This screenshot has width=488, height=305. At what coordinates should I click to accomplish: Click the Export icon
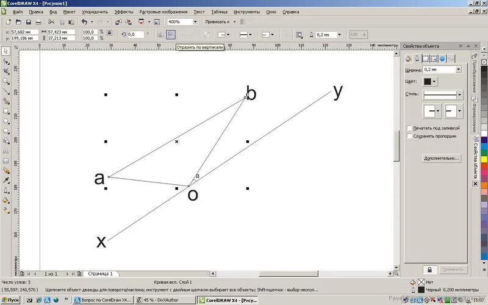pyautogui.click(x=128, y=22)
